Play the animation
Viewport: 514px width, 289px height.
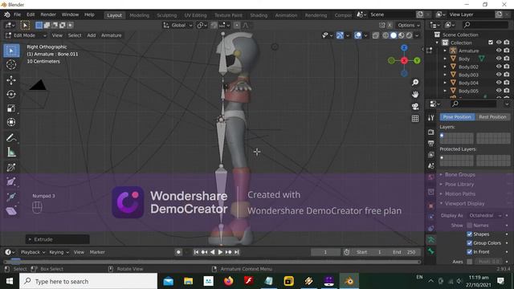pyautogui.click(x=220, y=252)
